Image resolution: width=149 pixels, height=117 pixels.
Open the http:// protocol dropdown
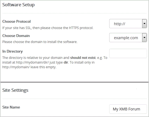[128, 24]
